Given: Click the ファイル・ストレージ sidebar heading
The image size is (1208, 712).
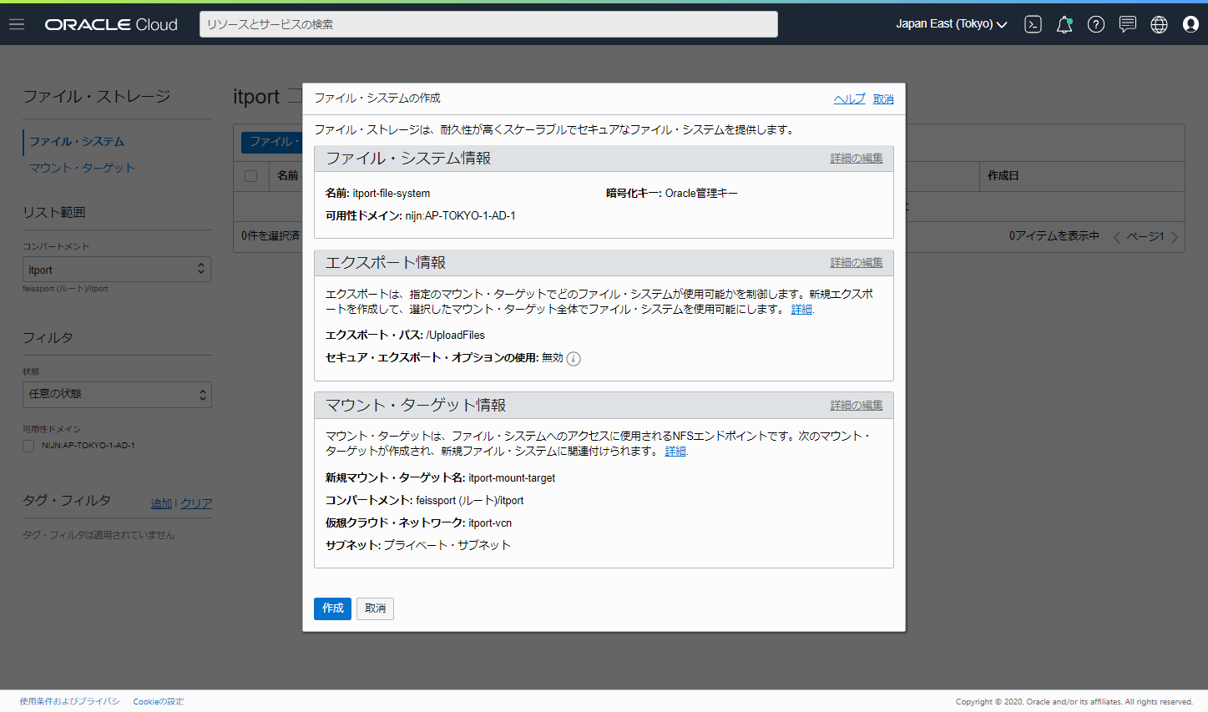Looking at the screenshot, I should pos(96,97).
